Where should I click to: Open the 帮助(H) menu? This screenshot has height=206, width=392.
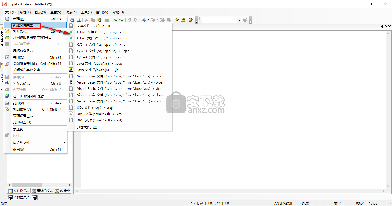[118, 12]
